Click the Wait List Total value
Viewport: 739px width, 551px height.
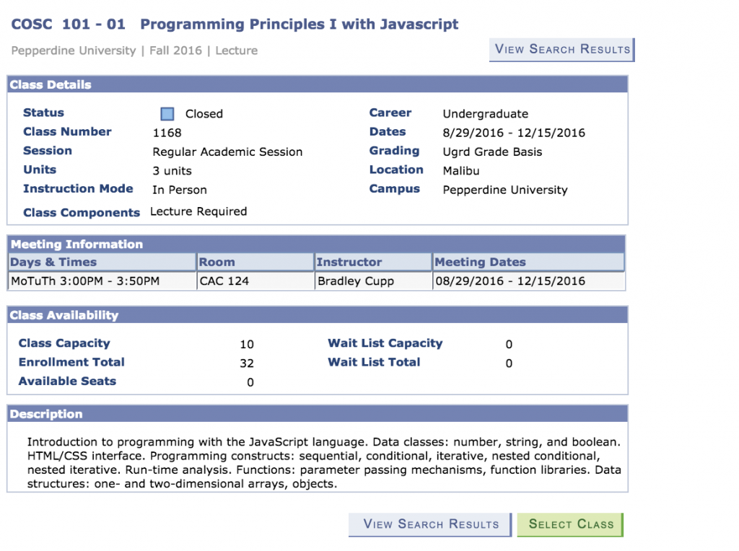click(x=509, y=363)
